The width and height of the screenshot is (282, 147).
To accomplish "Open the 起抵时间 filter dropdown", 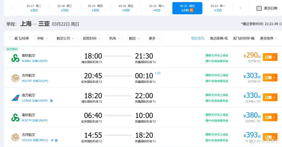I will click(x=92, y=38).
